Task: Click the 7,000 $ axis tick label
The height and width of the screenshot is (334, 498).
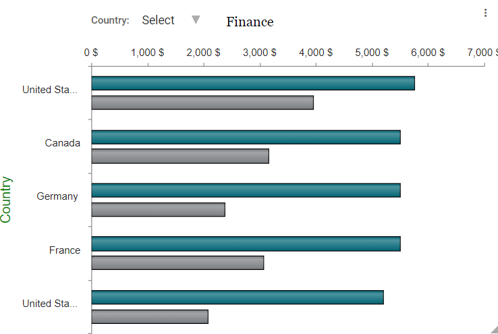Action: [481, 53]
